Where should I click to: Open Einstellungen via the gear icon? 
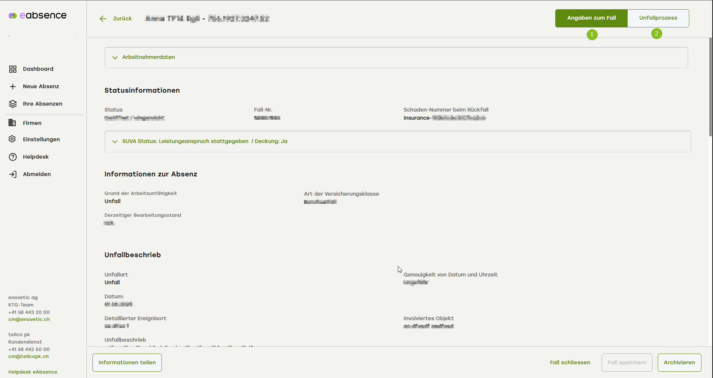[x=12, y=139]
